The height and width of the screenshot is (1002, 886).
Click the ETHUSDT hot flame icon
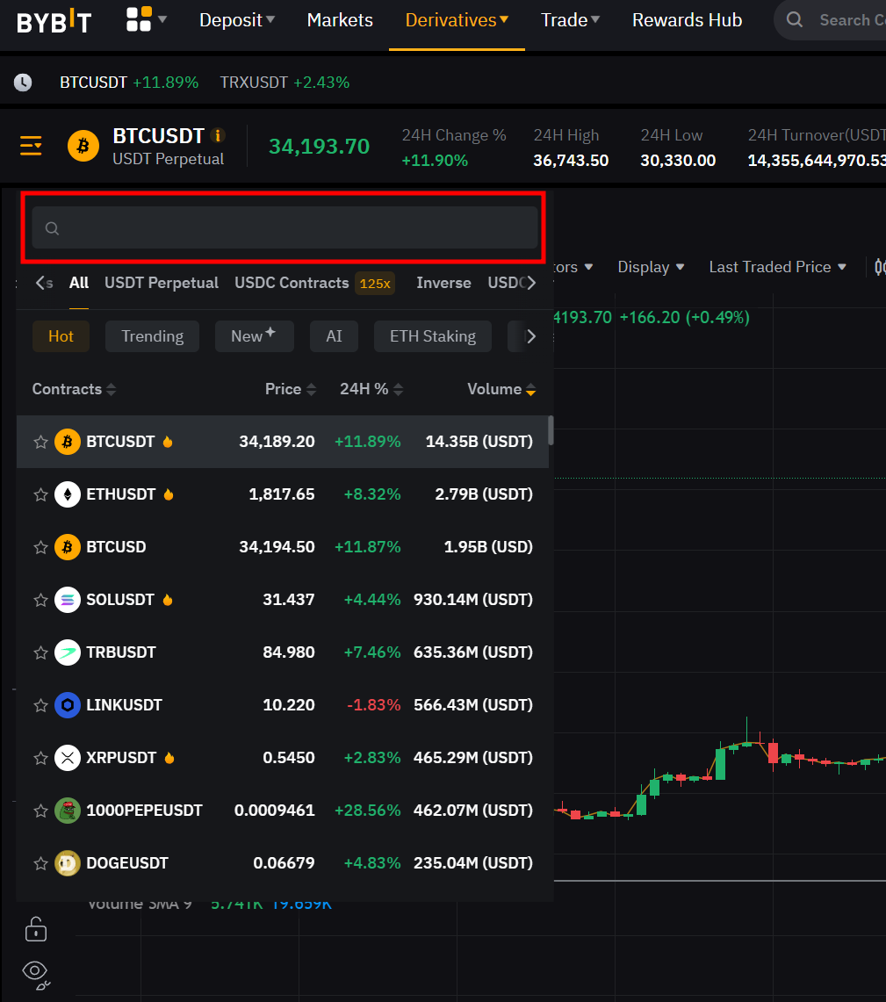pos(169,494)
